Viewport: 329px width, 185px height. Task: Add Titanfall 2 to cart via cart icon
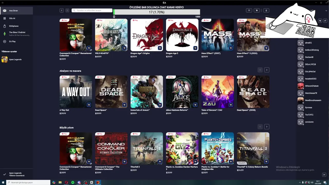(x=160, y=162)
